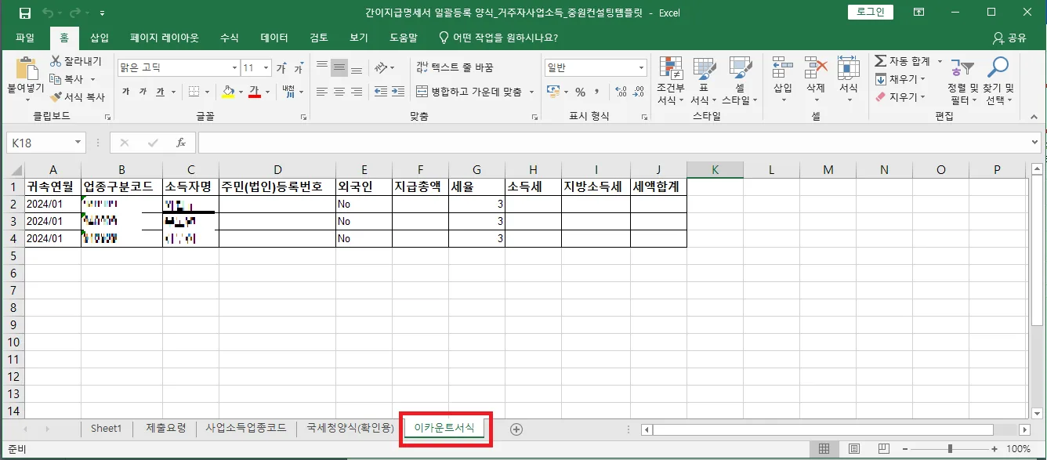Click the zoom slider in status bar
This screenshot has height=460, width=1047.
[950, 449]
